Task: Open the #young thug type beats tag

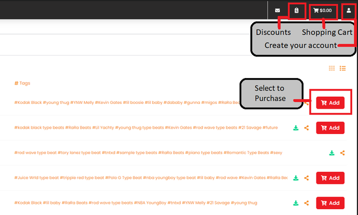Action: tap(140, 128)
